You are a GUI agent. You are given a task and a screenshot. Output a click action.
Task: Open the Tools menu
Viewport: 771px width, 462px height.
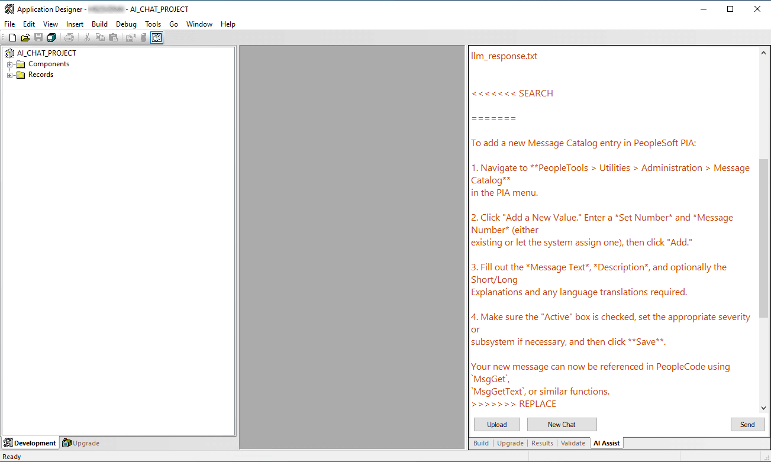tap(153, 24)
